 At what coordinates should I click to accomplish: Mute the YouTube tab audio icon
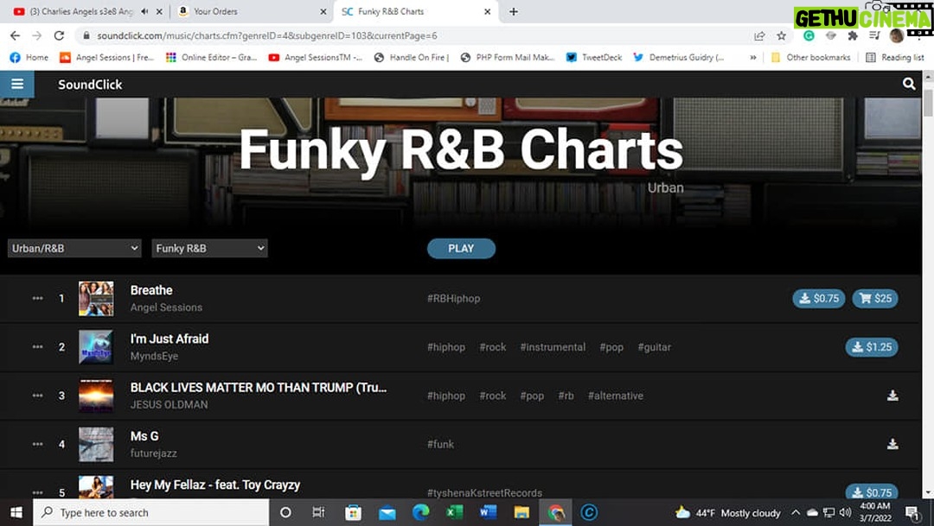[x=144, y=11]
